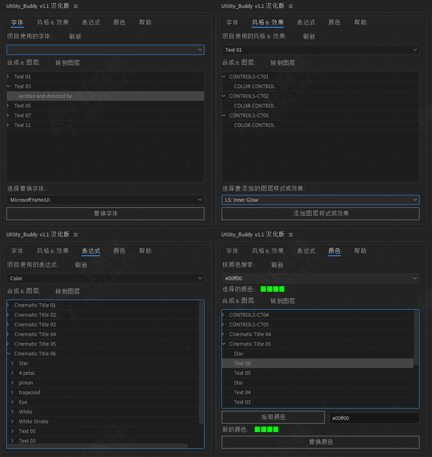
Task: Switch to 风格 & 效果 tab in top-left panel
Action: tap(53, 23)
